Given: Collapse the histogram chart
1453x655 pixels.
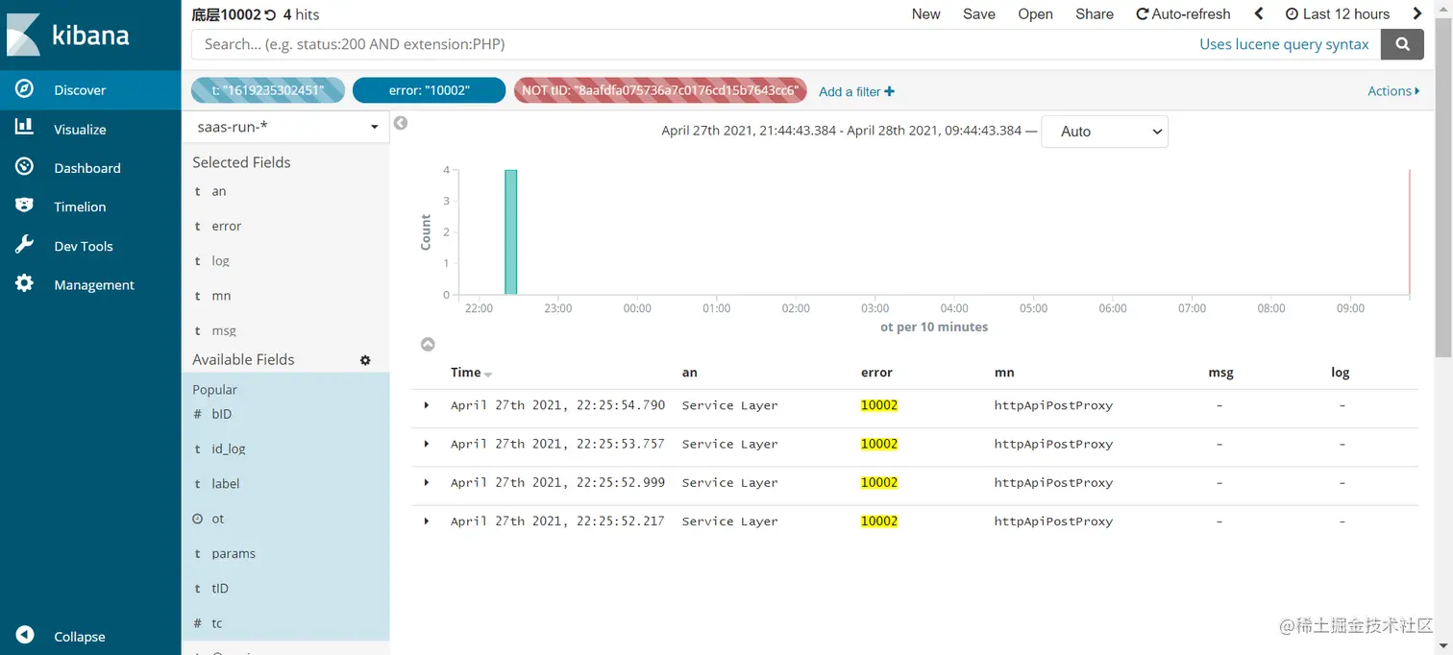Looking at the screenshot, I should point(428,344).
